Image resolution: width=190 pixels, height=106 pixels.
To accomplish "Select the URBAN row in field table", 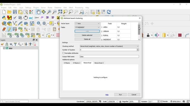I will click(x=116, y=31).
